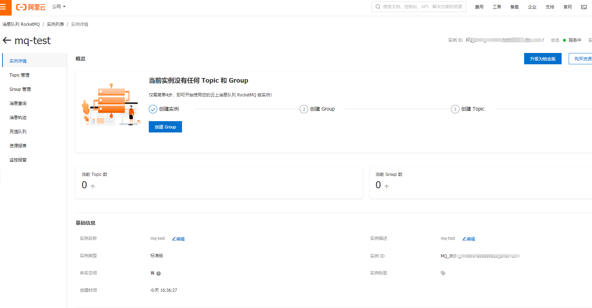This screenshot has width=592, height=308.
Task: Edit the 实例名称 via 编辑 link
Action: 178,239
